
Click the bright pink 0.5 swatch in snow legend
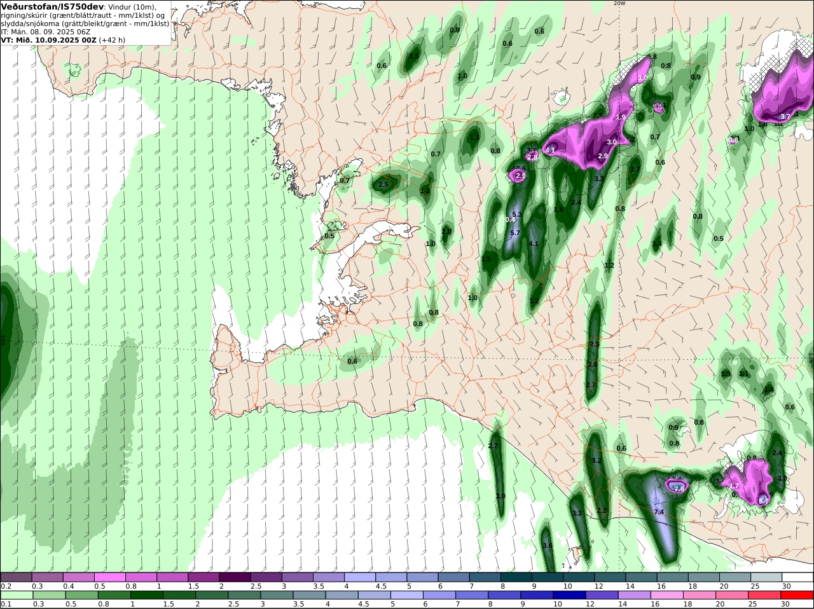point(109,577)
